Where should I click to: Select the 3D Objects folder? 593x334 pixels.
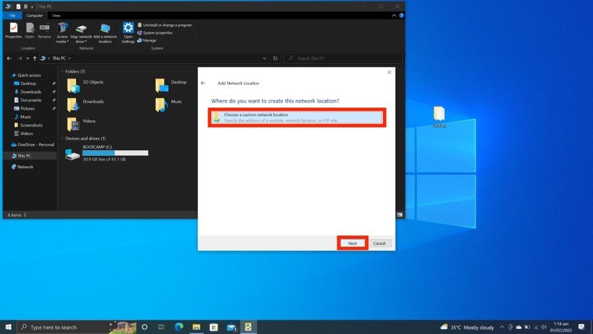pyautogui.click(x=85, y=85)
